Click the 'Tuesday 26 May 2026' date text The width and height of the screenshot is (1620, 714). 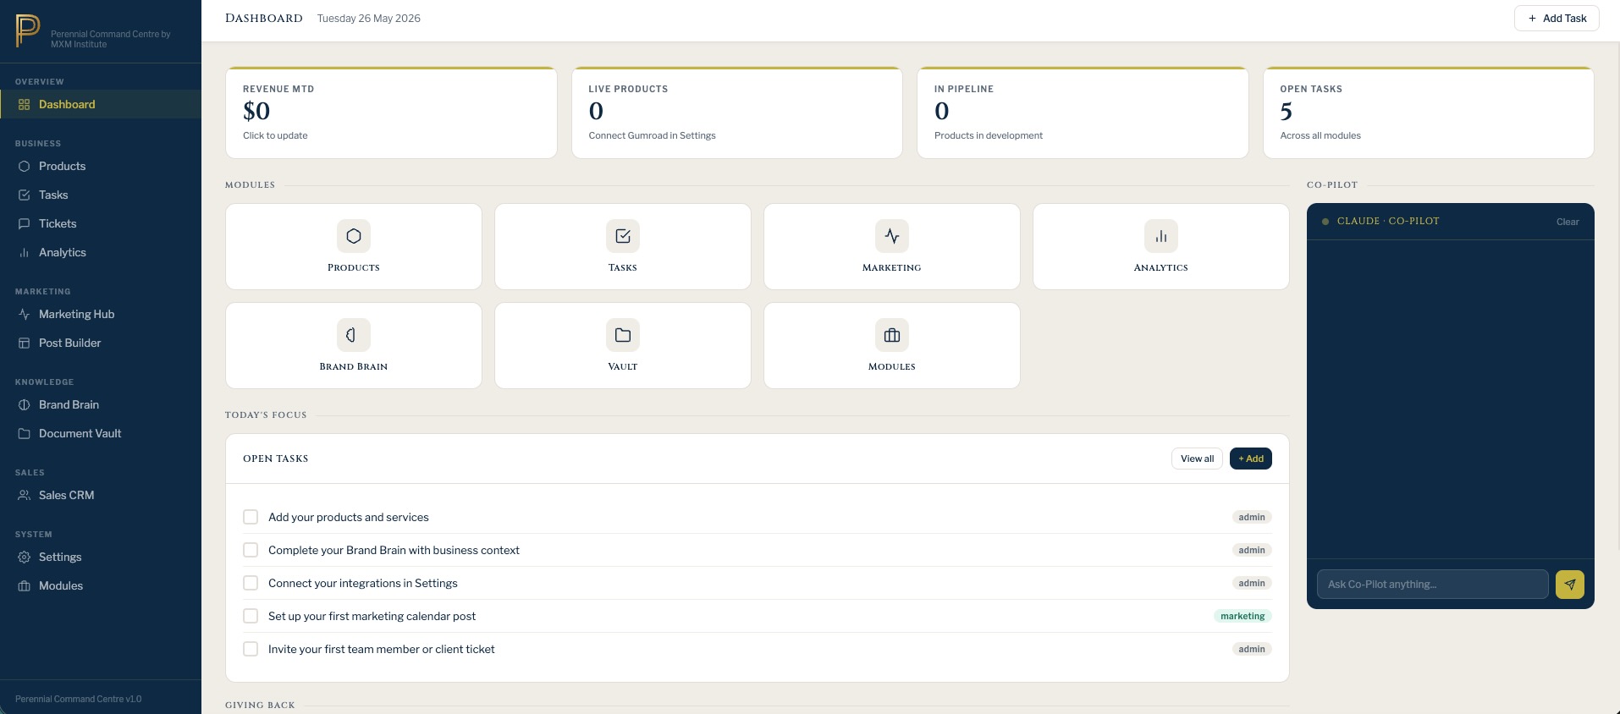pyautogui.click(x=369, y=19)
